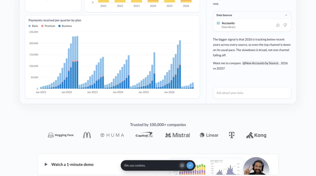The height and width of the screenshot is (176, 316).
Task: Toggle the Basic series in legend
Action: (x=33, y=26)
